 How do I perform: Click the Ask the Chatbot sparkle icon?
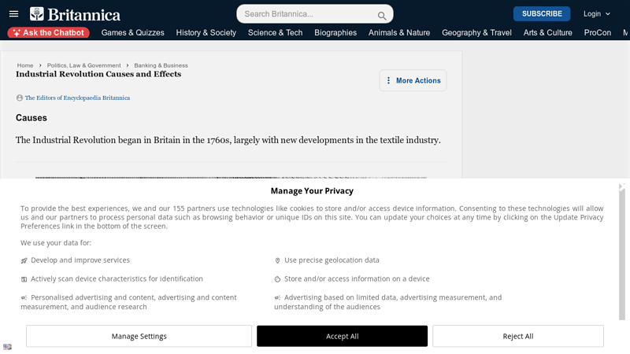pos(16,33)
